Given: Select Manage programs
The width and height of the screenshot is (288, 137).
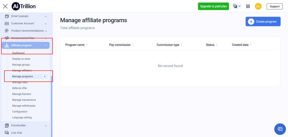Looking at the screenshot, I should coord(28,76).
